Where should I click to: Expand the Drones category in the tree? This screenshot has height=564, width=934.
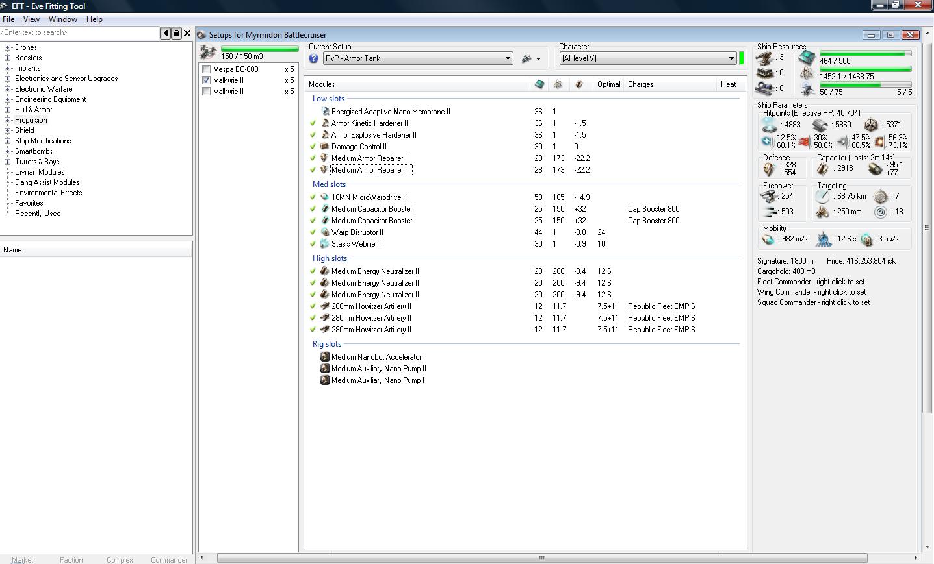[8, 47]
